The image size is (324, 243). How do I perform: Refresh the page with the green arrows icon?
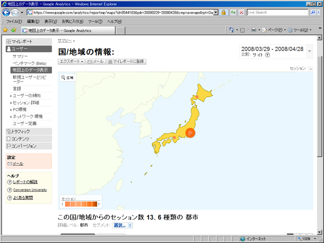(x=233, y=13)
